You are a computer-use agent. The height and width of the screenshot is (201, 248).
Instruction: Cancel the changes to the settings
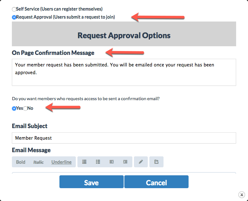click(156, 182)
